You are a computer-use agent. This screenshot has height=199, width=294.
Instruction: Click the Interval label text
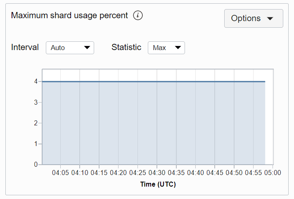25,47
